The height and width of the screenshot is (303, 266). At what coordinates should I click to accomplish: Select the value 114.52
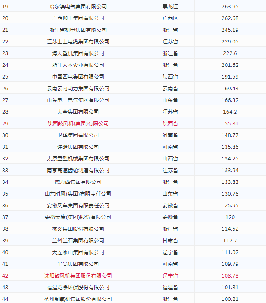click(230, 229)
